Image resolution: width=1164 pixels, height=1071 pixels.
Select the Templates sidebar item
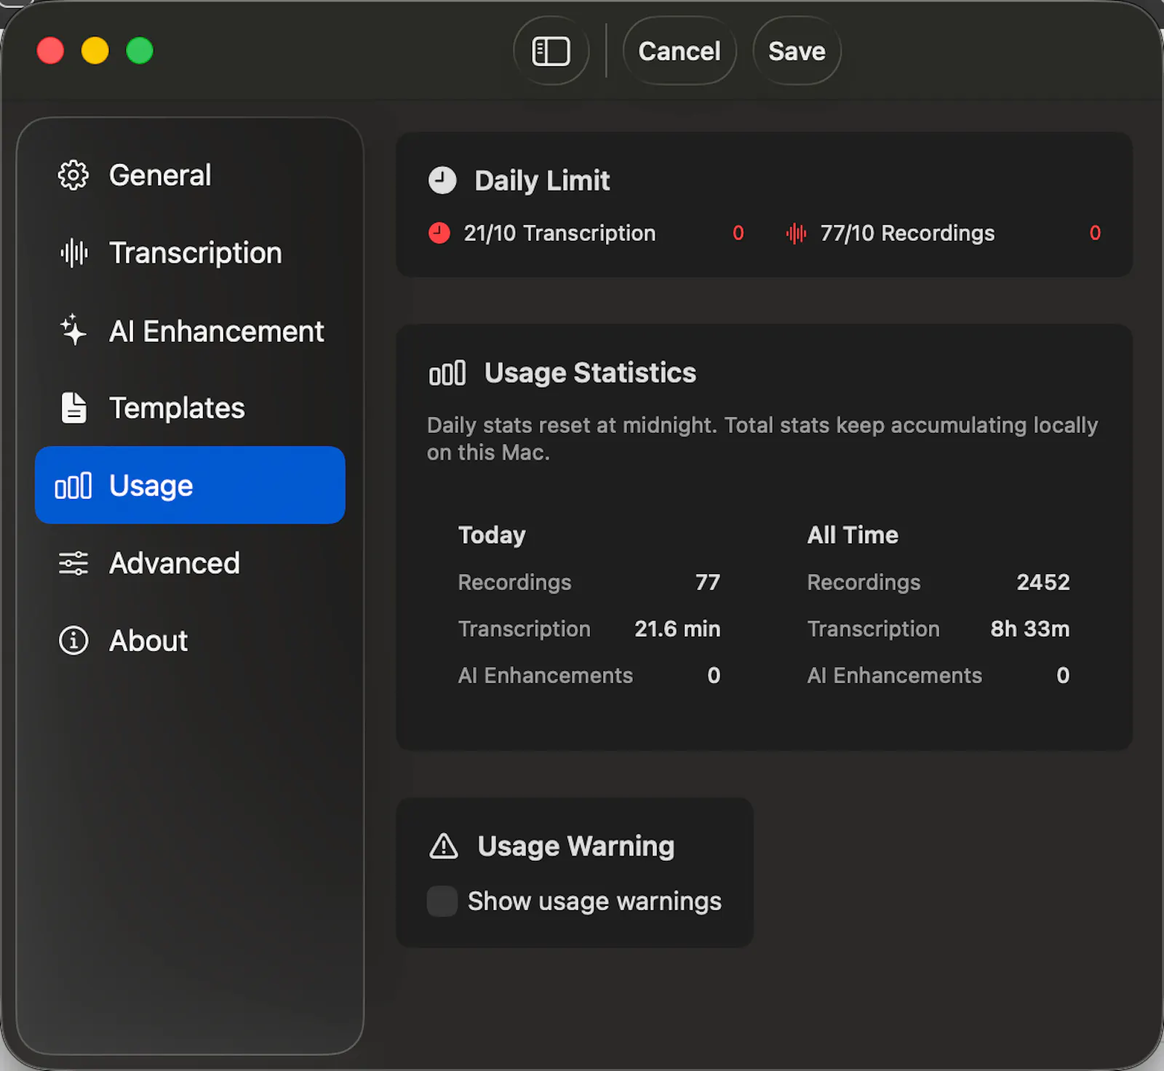(190, 408)
